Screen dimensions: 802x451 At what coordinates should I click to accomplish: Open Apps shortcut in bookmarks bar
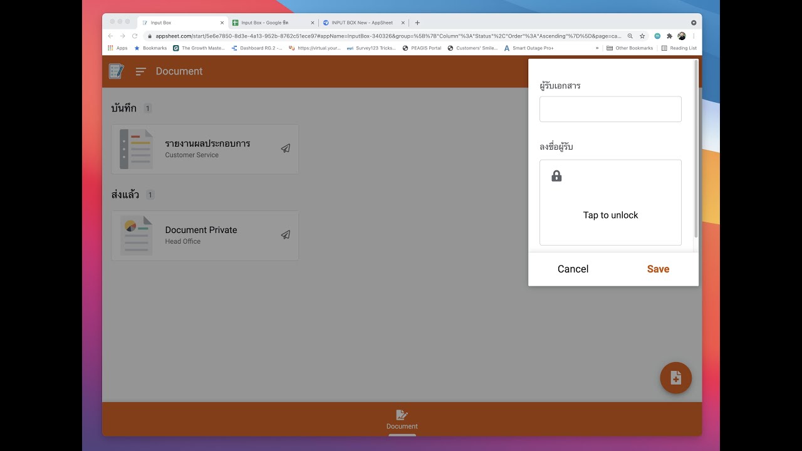point(118,48)
